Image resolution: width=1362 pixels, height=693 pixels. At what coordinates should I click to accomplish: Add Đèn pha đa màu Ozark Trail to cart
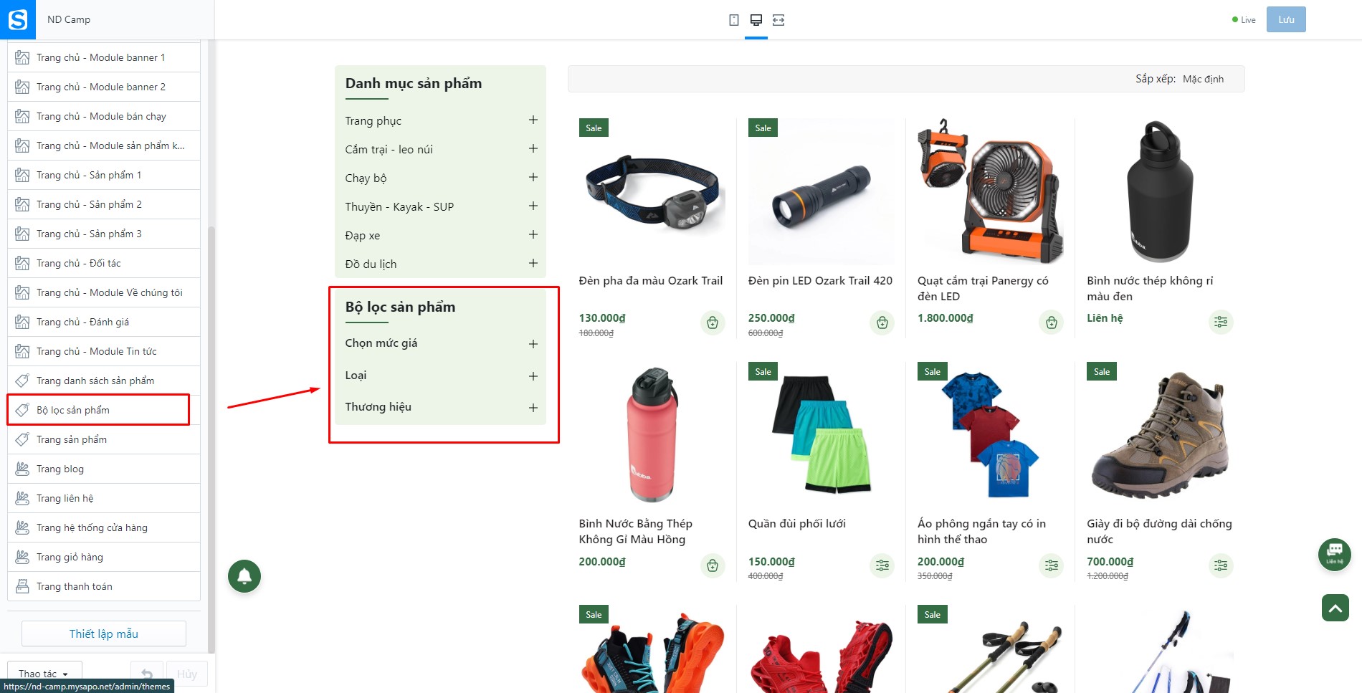(713, 322)
